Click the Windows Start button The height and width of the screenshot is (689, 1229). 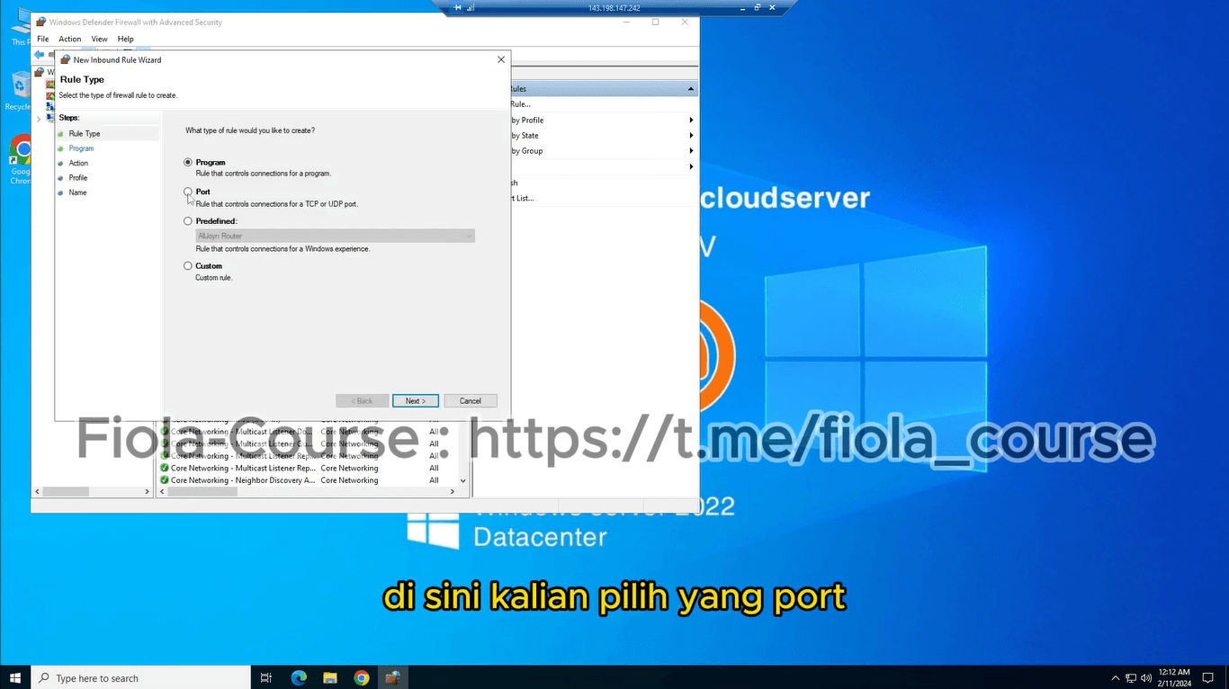tap(15, 678)
